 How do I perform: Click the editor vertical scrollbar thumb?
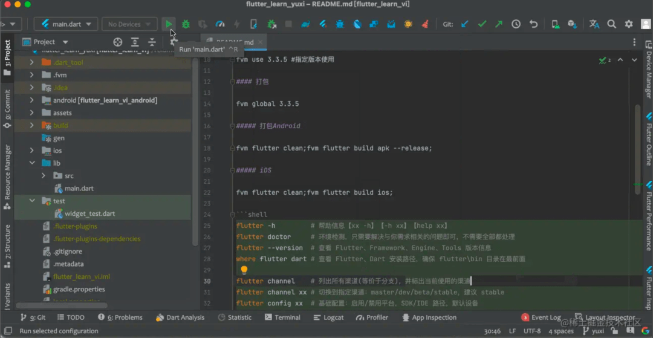[x=638, y=150]
